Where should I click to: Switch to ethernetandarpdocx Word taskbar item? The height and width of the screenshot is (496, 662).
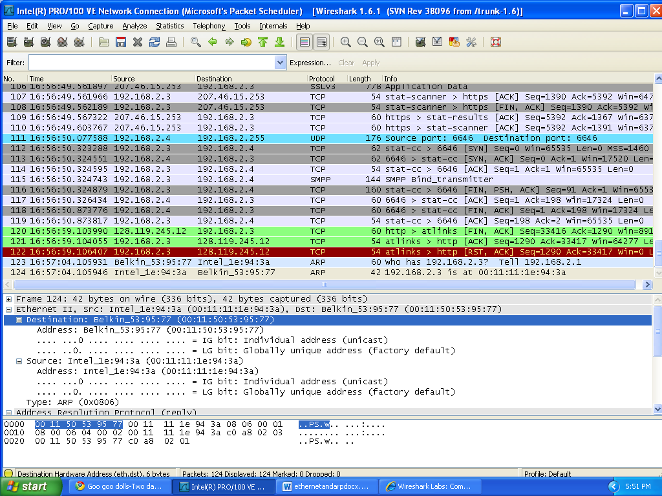(x=326, y=486)
